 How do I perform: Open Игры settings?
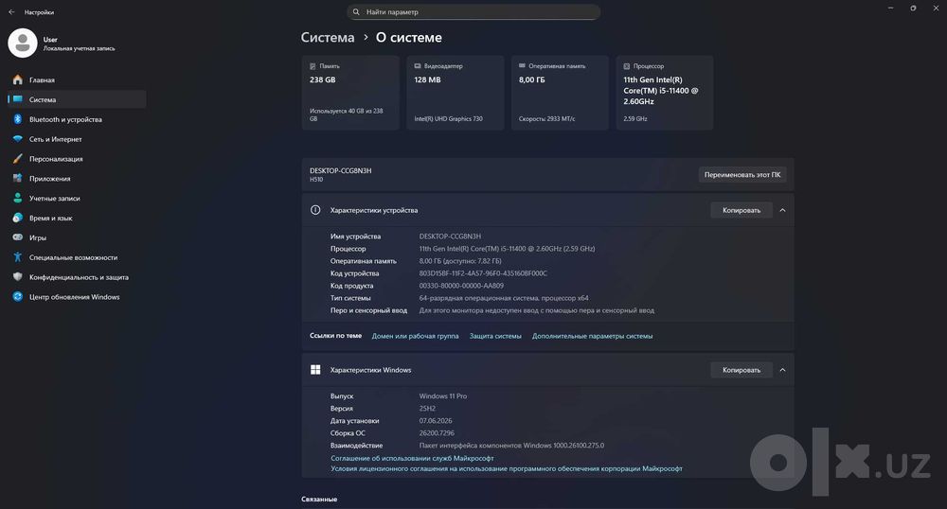(x=77, y=237)
